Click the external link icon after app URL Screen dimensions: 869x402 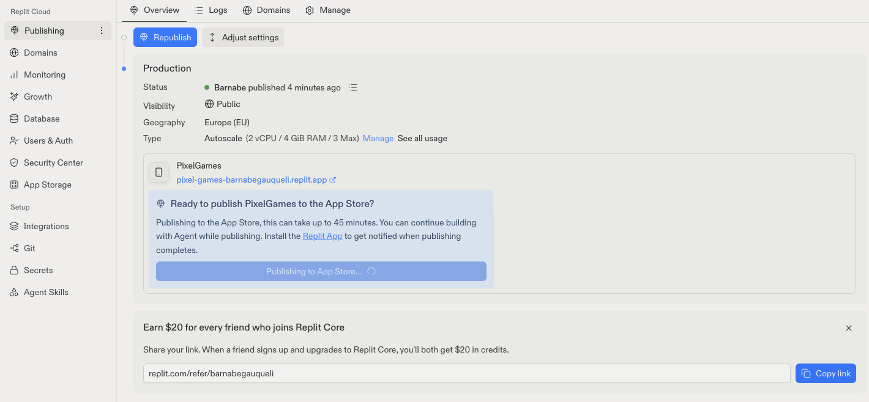click(x=333, y=180)
